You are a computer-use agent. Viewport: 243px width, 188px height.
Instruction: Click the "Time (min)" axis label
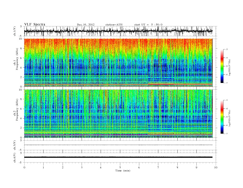123,170
